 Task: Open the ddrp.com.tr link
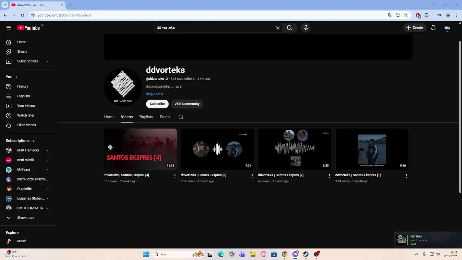[x=154, y=94]
